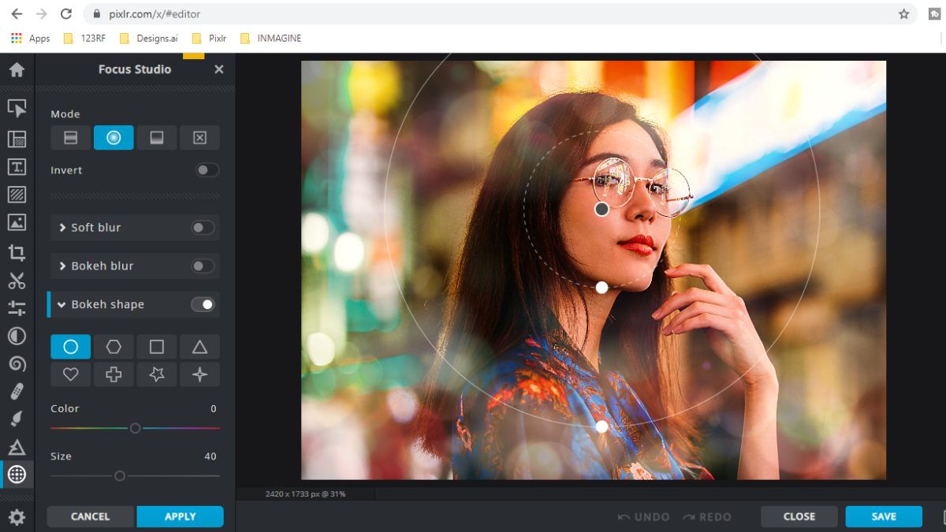
Task: Collapse the Bokeh shape section
Action: pyautogui.click(x=61, y=304)
